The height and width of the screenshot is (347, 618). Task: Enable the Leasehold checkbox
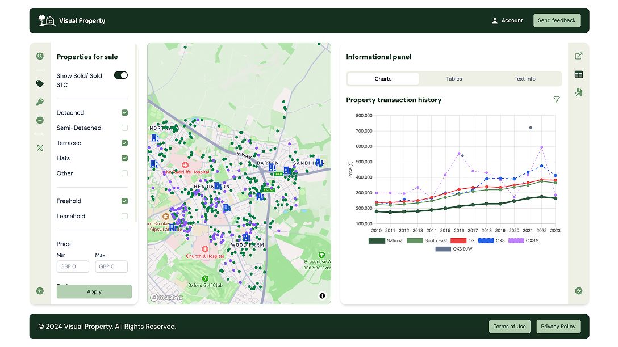pos(124,216)
